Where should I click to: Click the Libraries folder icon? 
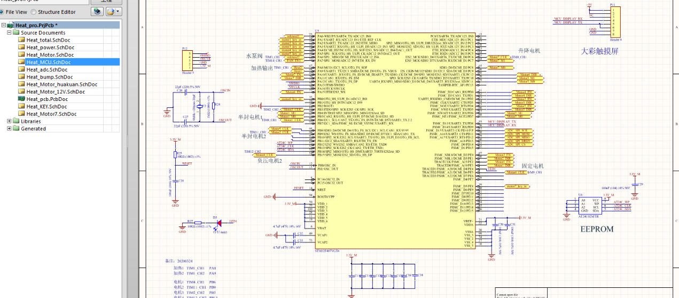click(x=16, y=121)
